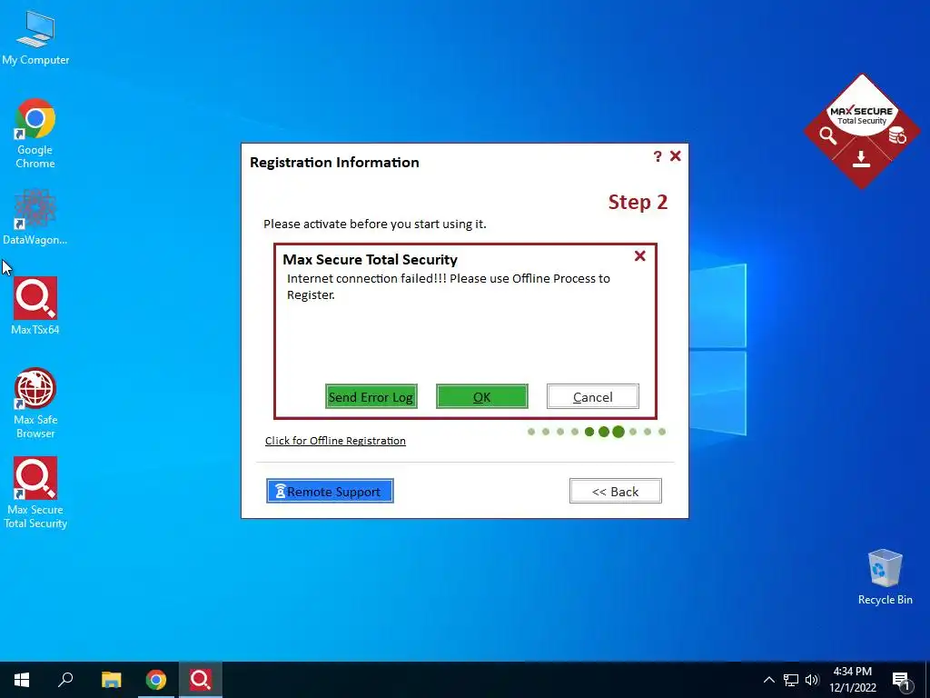The image size is (930, 698).
Task: Show hidden tray icons chevron
Action: tap(768, 680)
